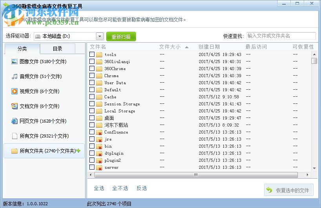This screenshot has width=321, height=208.
Task: Click the Session Storage folder icon
Action: [x=99, y=104]
